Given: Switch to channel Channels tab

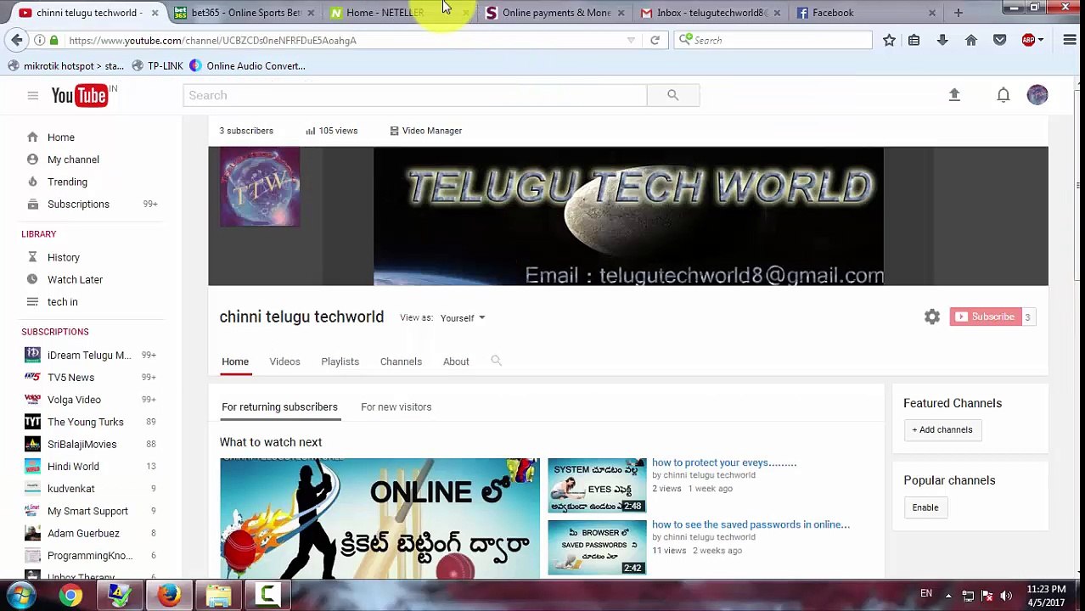Looking at the screenshot, I should coord(401,362).
